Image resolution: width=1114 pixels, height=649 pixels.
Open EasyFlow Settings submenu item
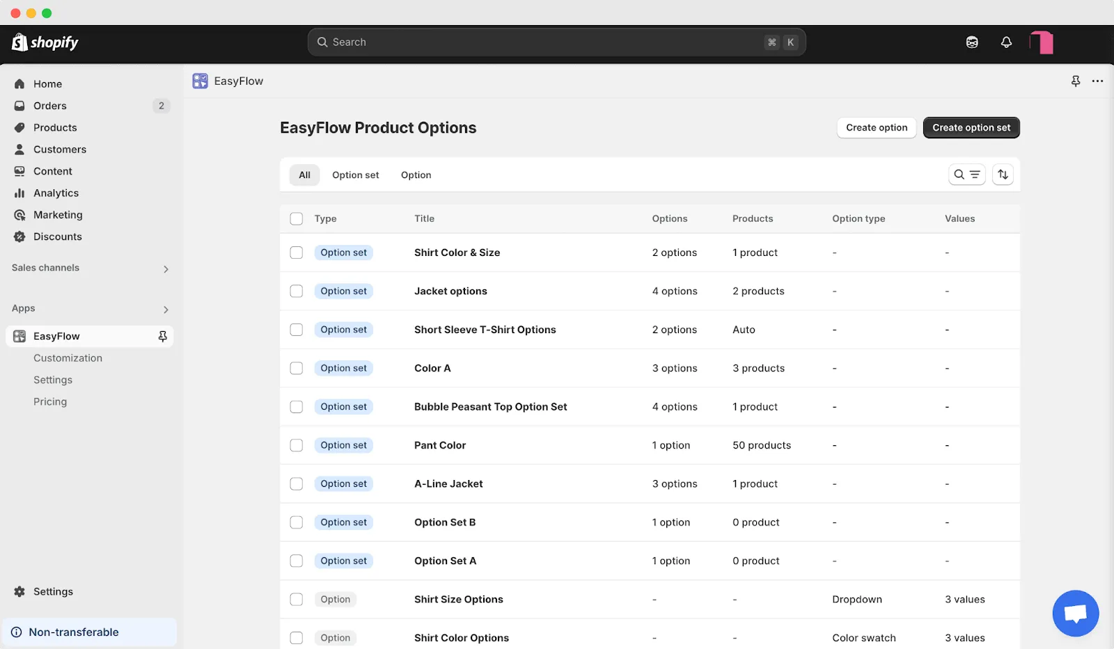click(x=53, y=380)
